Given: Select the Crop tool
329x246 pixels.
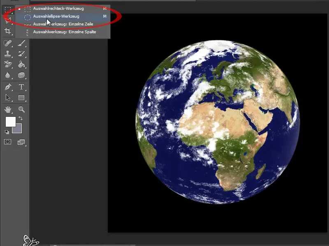Looking at the screenshot, I should pyautogui.click(x=8, y=31).
